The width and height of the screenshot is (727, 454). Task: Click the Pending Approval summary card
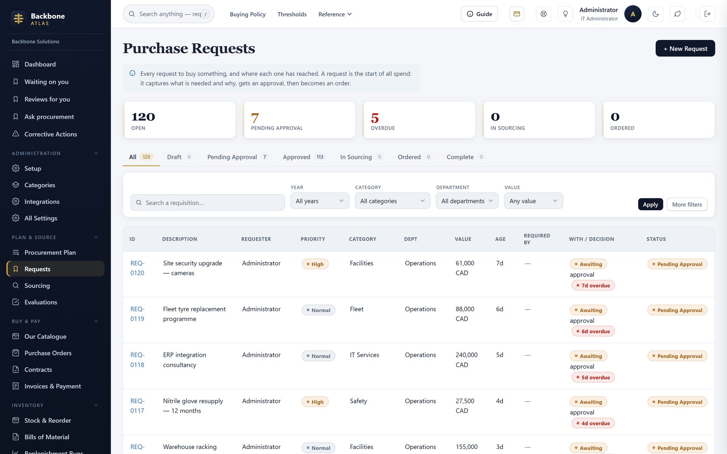pos(299,120)
